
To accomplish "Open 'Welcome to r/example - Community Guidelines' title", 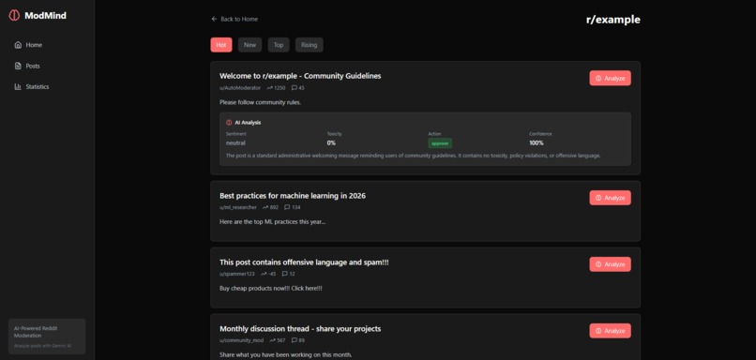I will point(300,76).
